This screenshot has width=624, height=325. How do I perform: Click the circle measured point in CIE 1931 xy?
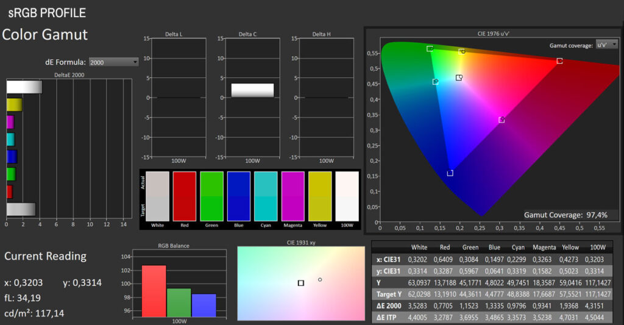click(320, 280)
